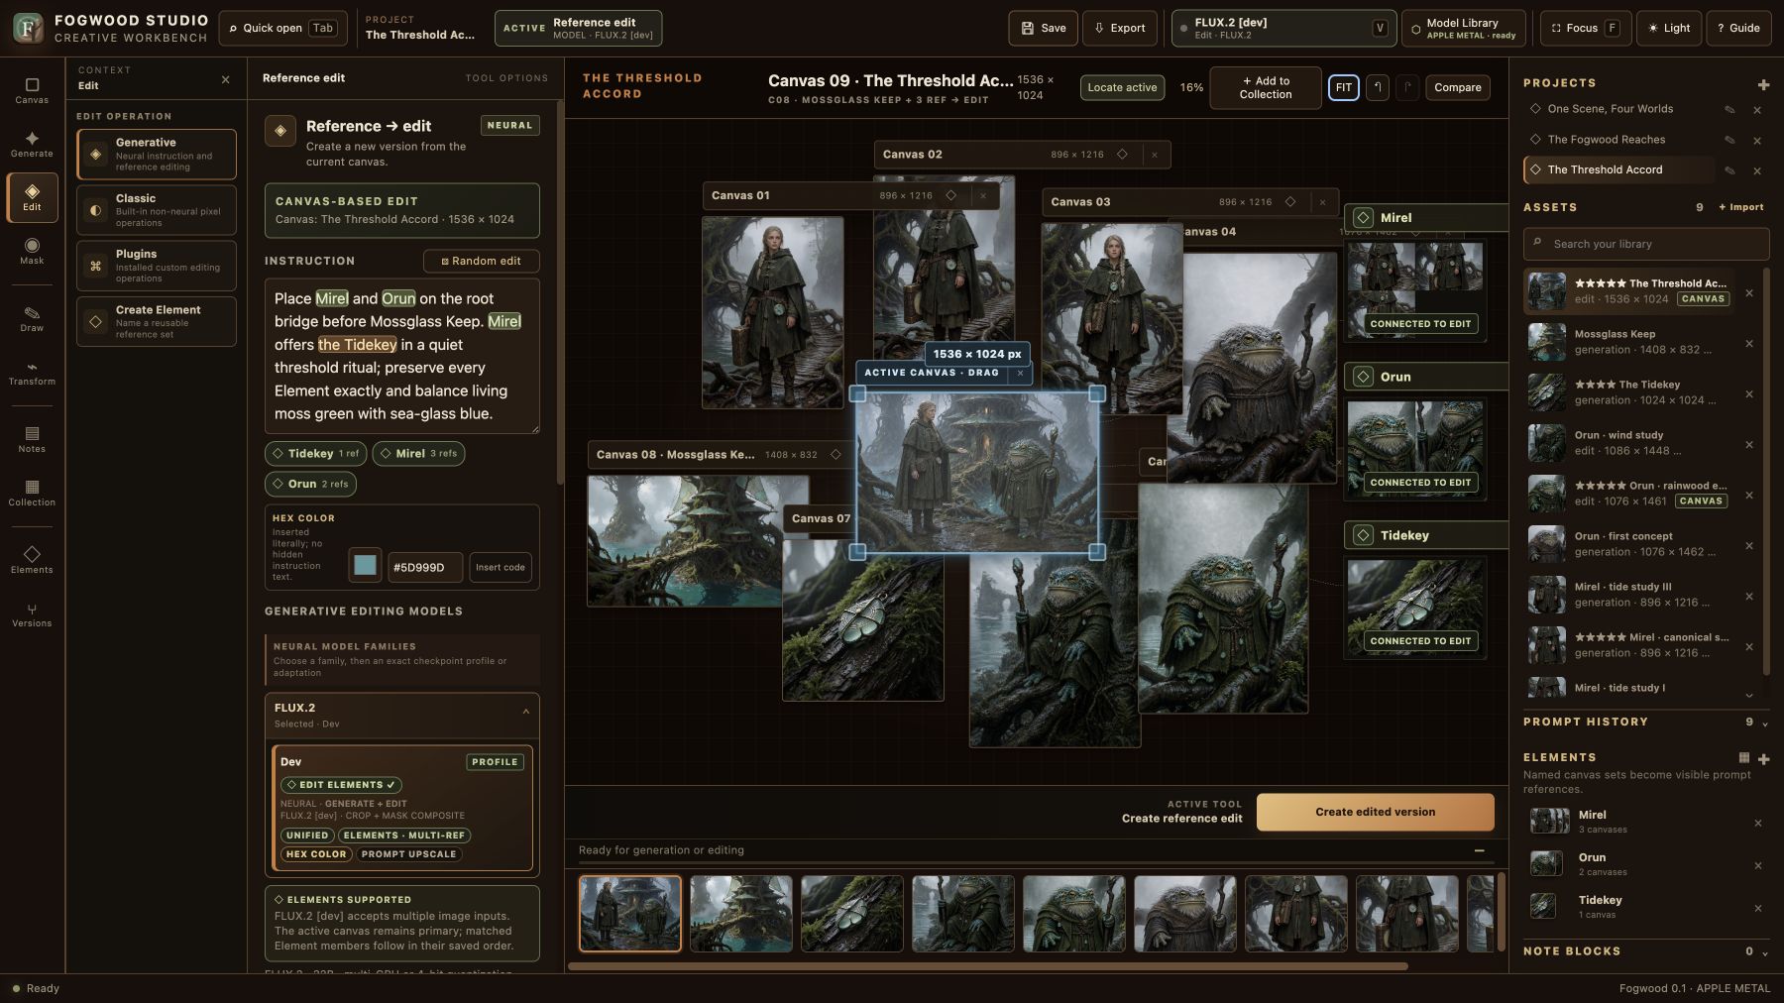Remove Mossglass Keep asset from library
This screenshot has width=1784, height=1003.
click(x=1749, y=343)
